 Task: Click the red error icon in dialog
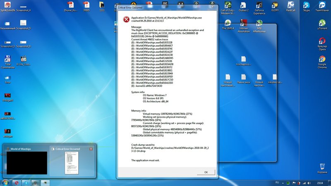pos(126,19)
